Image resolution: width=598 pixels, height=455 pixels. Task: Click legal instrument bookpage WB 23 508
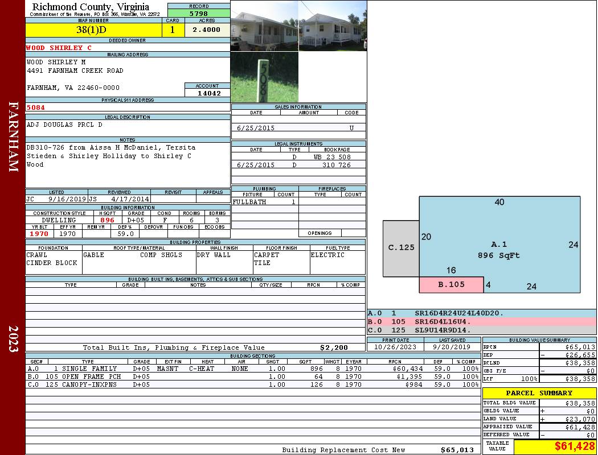pos(332,157)
